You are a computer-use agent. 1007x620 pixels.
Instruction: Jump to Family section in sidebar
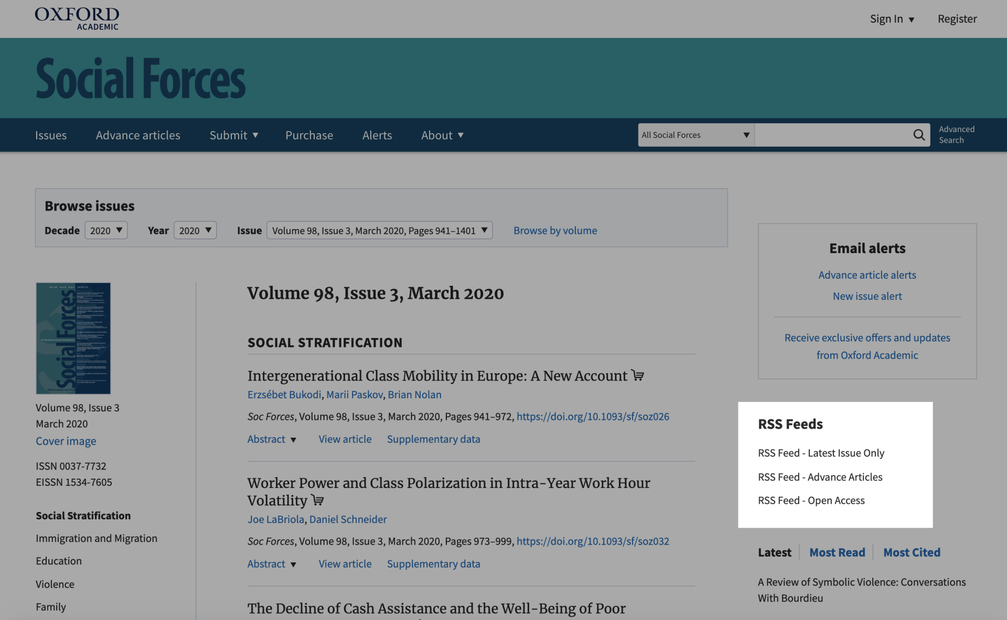[x=51, y=607]
